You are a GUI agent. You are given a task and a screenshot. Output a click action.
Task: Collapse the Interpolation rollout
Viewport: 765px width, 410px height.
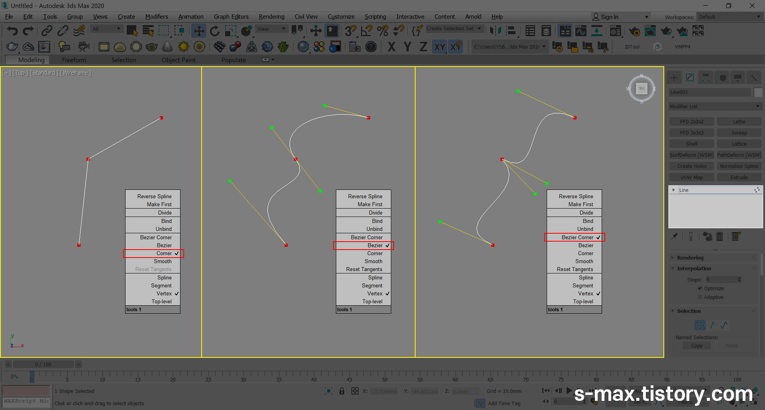click(714, 268)
